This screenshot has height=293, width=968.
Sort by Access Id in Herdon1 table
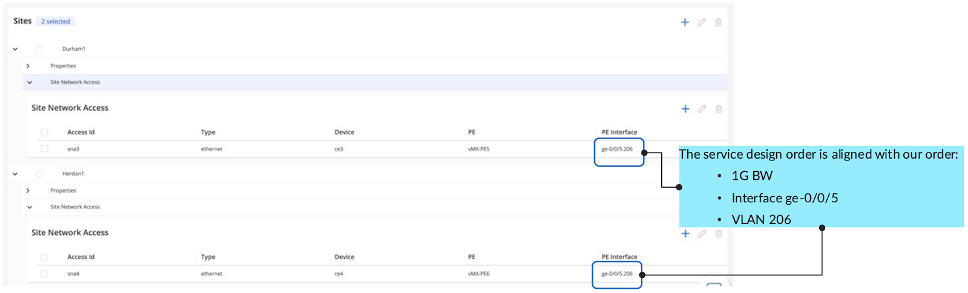[x=81, y=257]
